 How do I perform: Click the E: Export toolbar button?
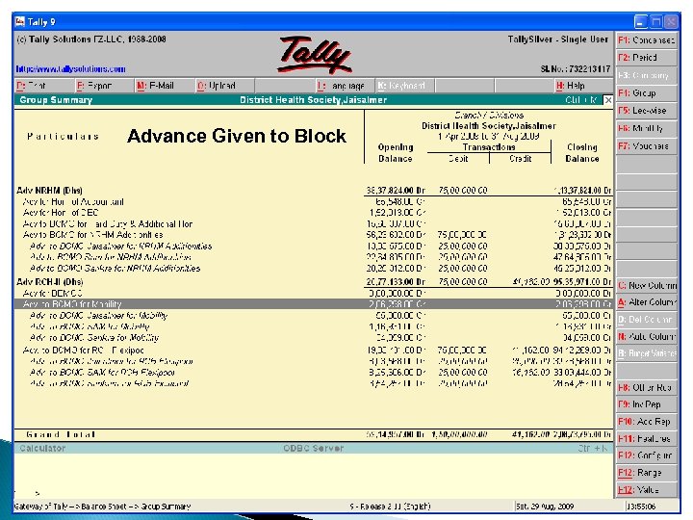(103, 86)
